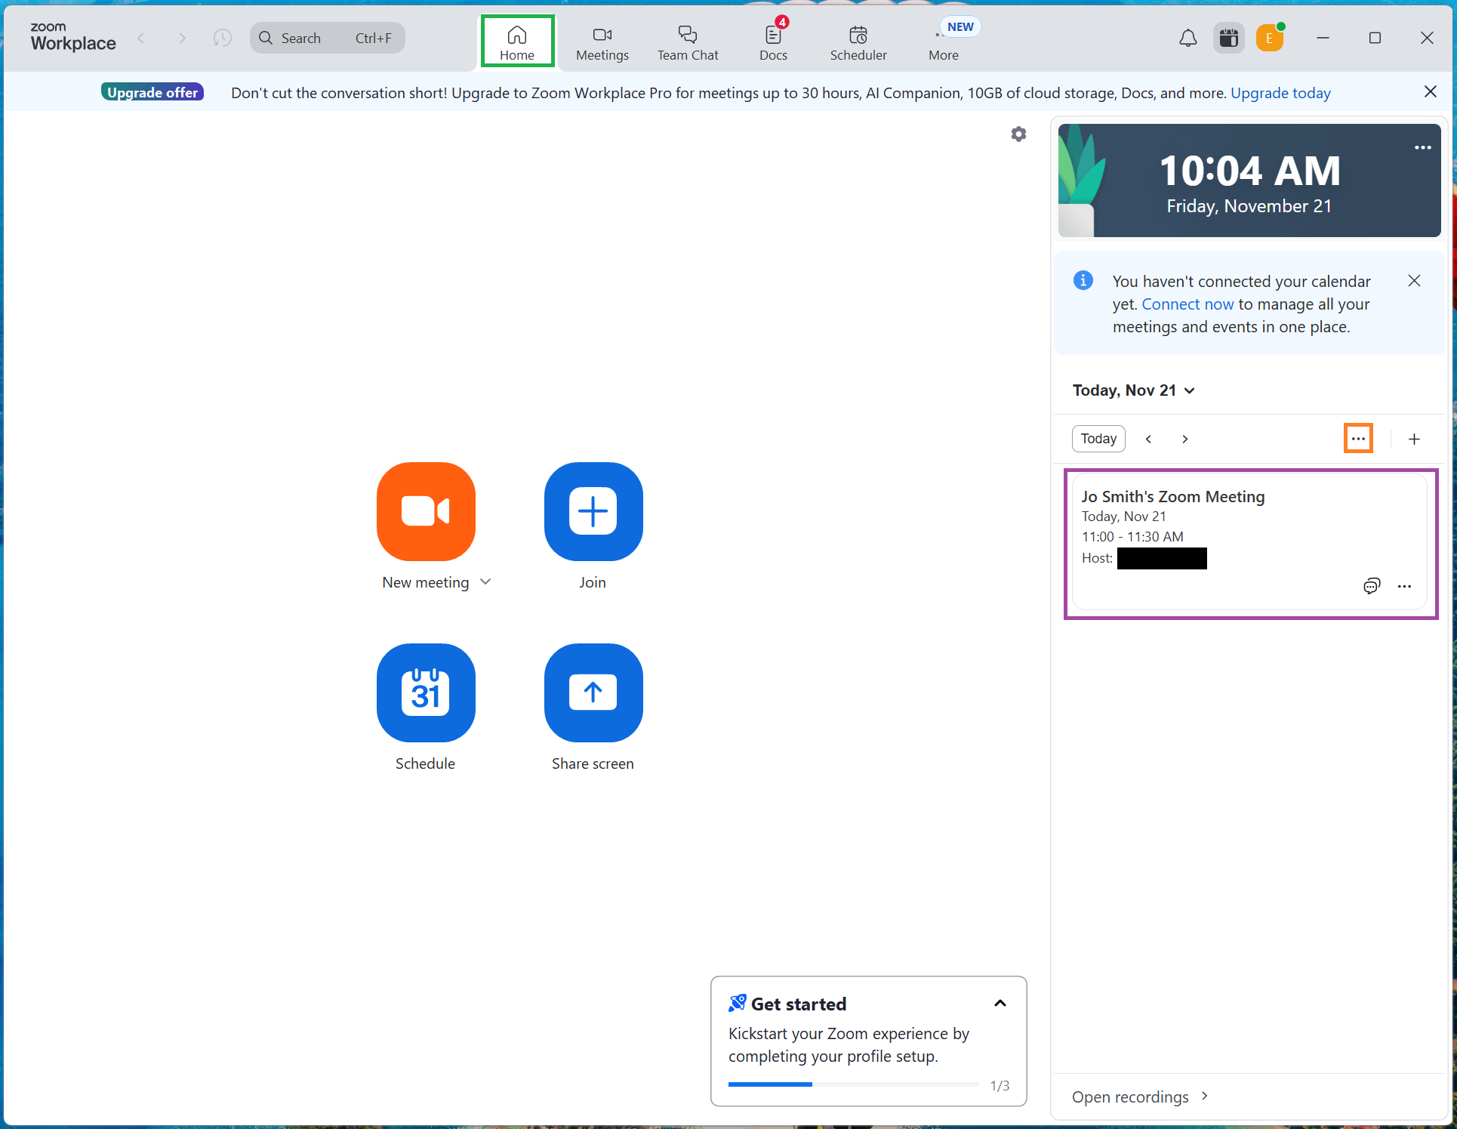This screenshot has width=1457, height=1129.
Task: Click the Friday, November 21 date text
Action: pos(1249,206)
